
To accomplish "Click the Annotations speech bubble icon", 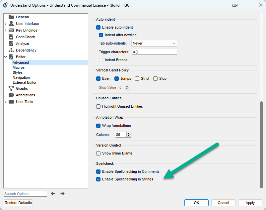I will point(11,95).
